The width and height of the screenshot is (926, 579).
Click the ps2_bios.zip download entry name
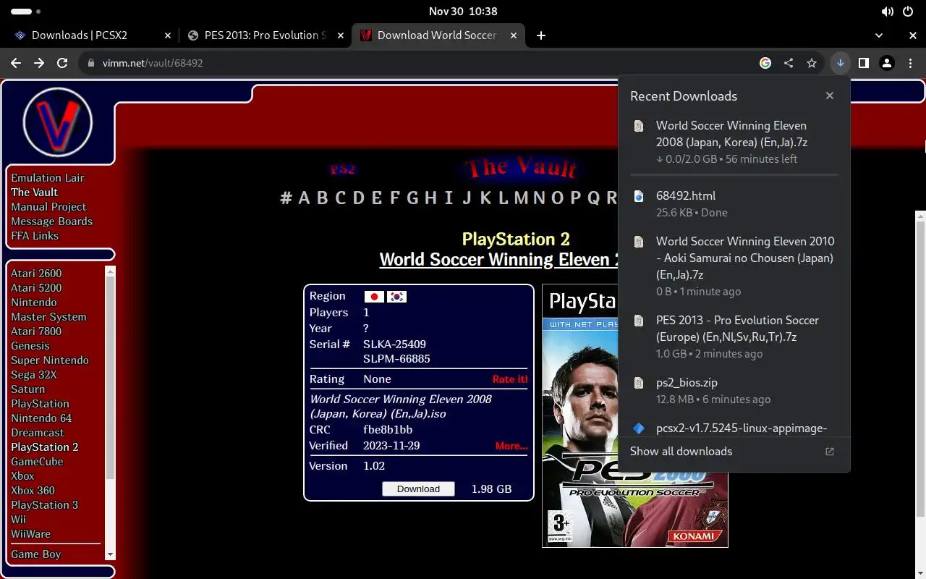[x=687, y=383]
